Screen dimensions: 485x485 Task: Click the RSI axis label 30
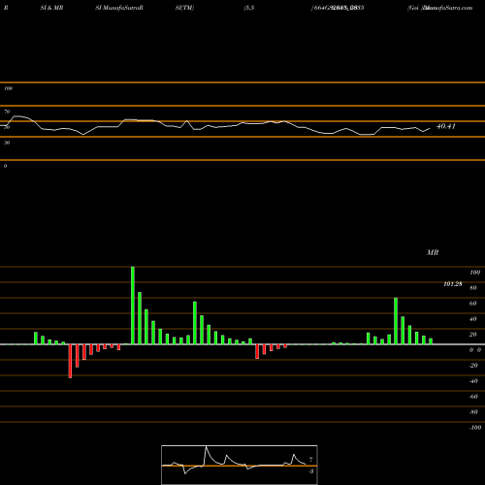pyautogui.click(x=7, y=143)
